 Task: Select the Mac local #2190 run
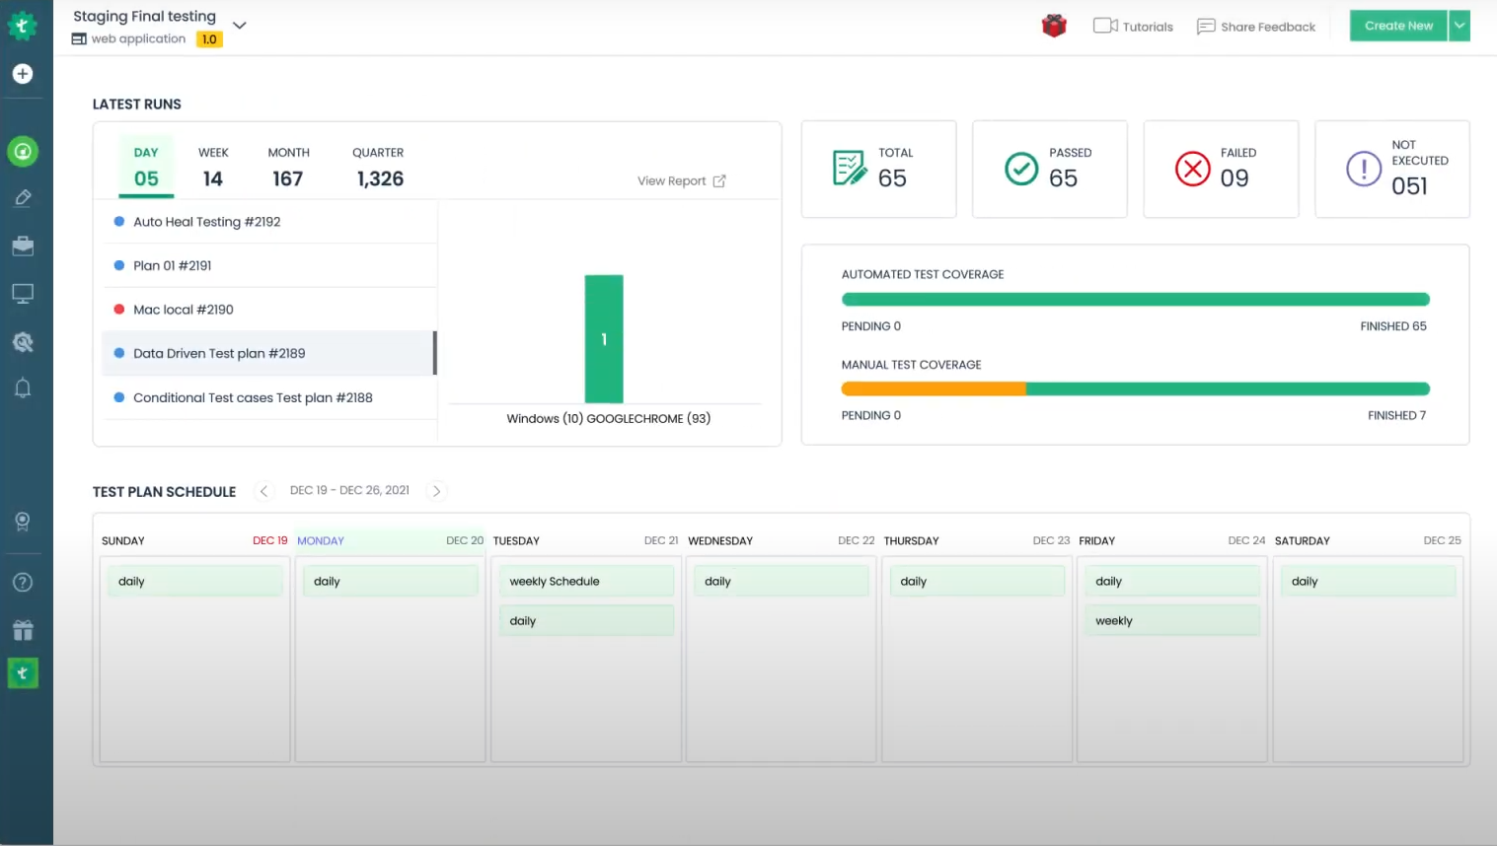269,310
